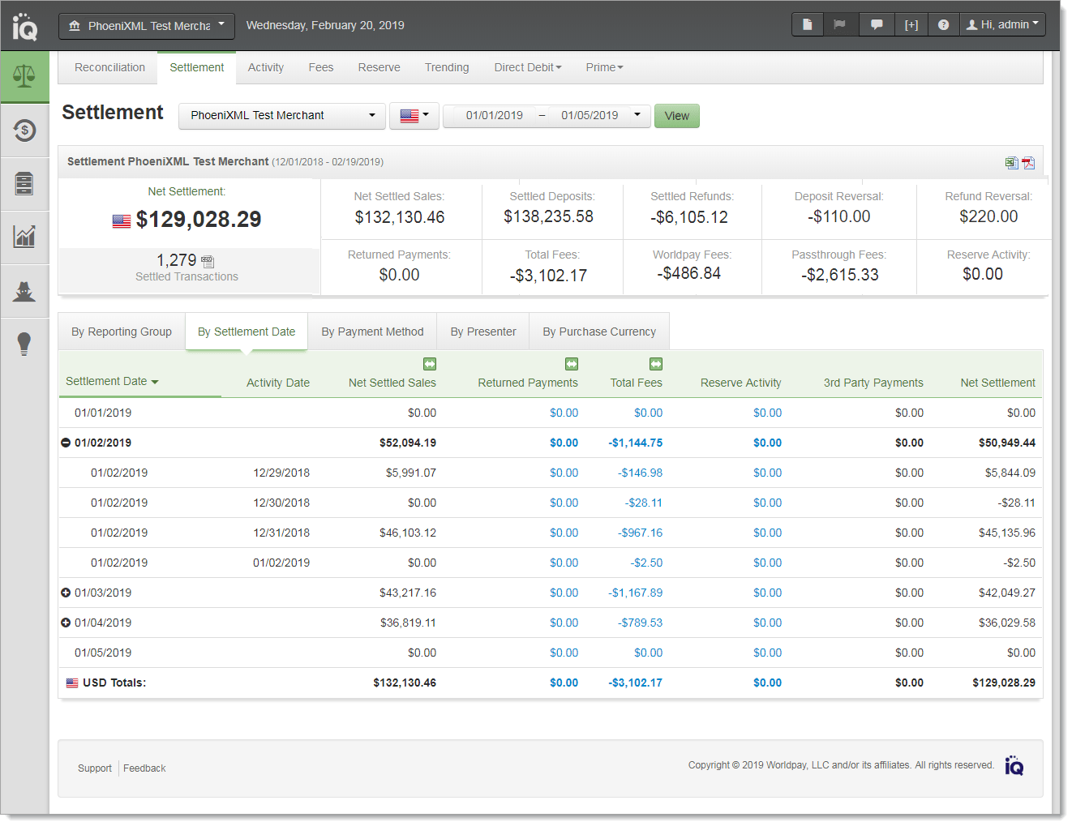Open the PhoeniXML Test Merchant header dropdown
This screenshot has height=826, width=1072.
click(147, 26)
